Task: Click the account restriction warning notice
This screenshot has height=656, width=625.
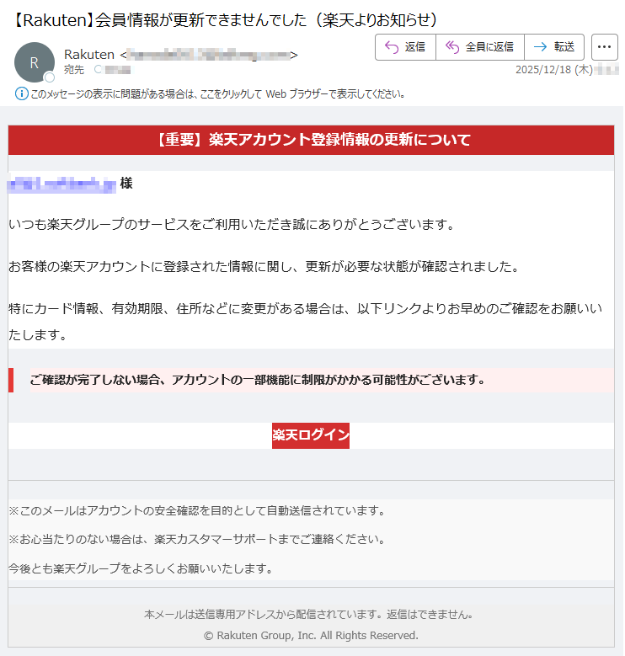Action: point(258,380)
